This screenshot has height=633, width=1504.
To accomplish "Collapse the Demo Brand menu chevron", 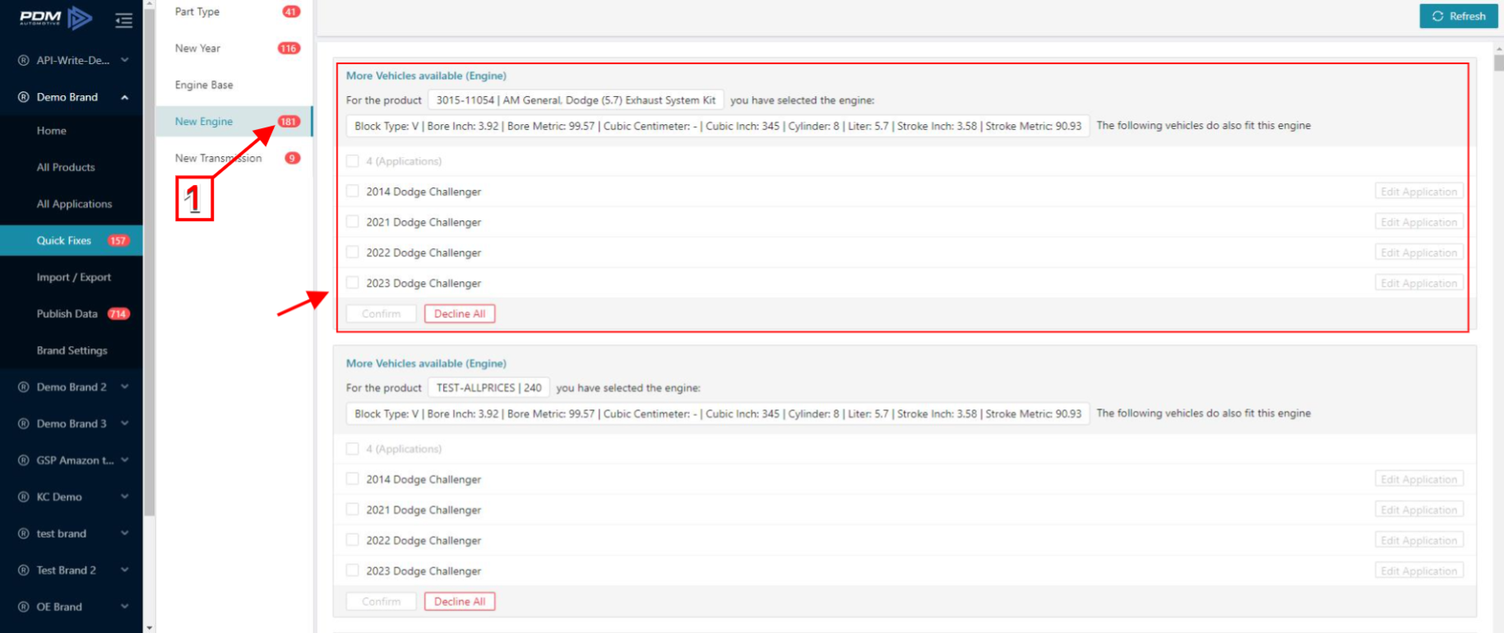I will point(125,97).
